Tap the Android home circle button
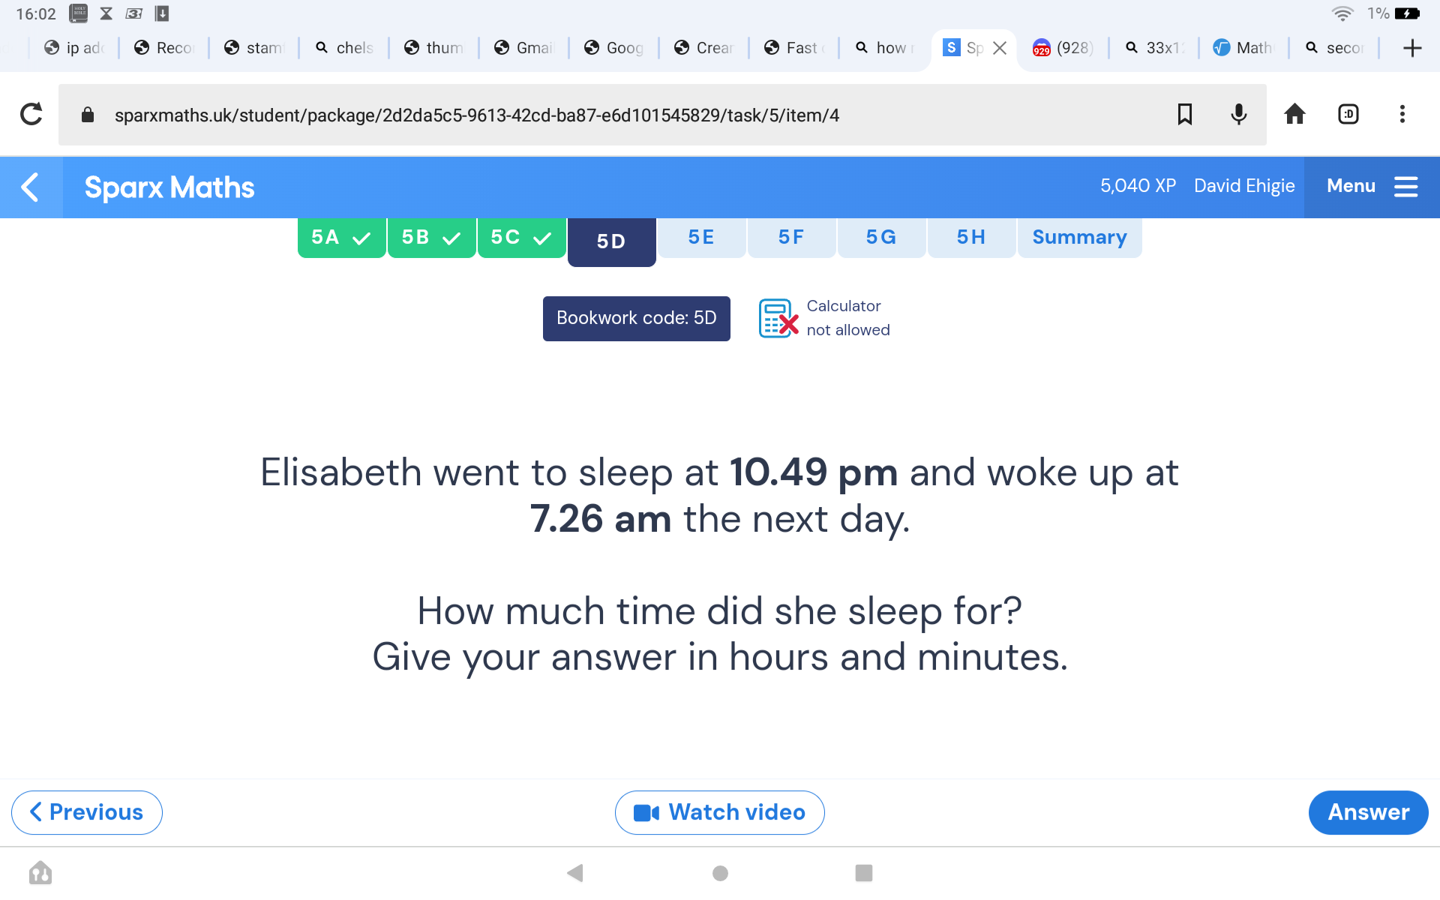This screenshot has width=1440, height=900. click(720, 873)
